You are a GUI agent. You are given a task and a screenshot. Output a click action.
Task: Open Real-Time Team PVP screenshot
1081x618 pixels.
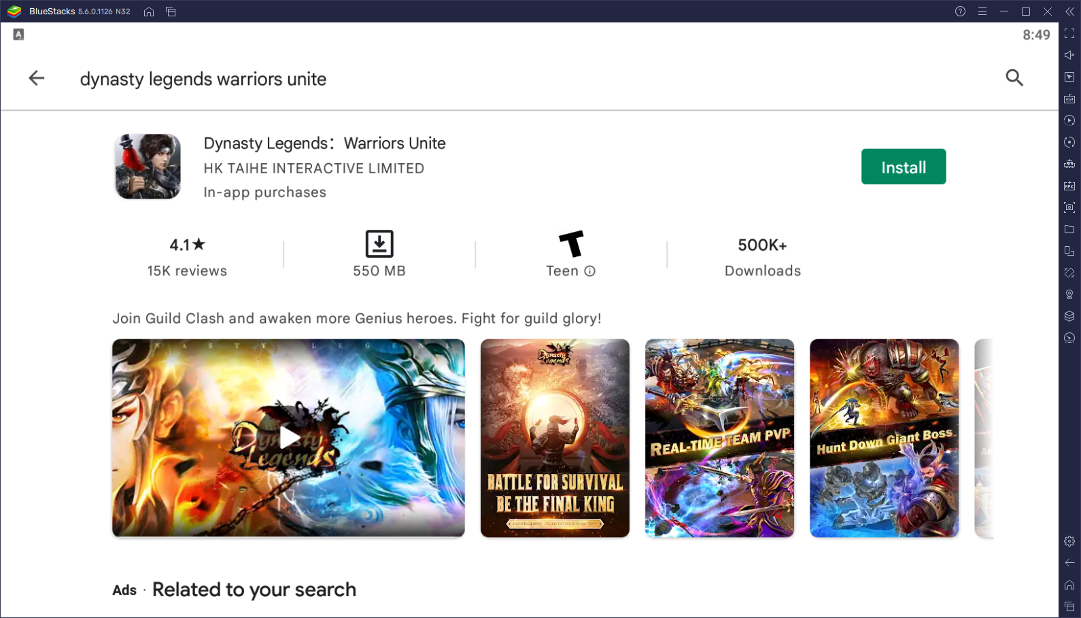pos(719,438)
